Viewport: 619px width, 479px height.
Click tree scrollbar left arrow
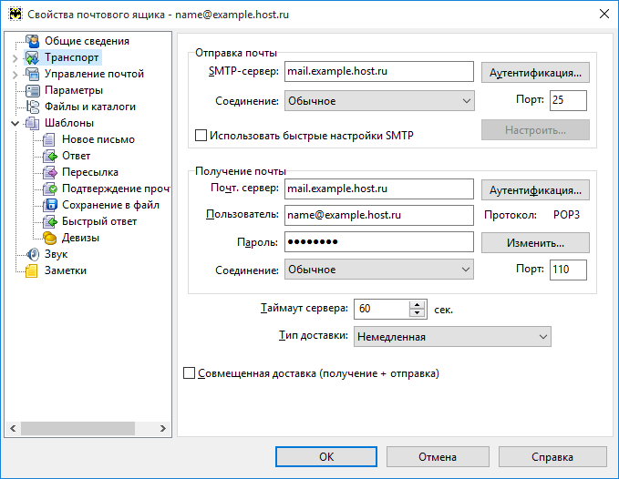click(13, 428)
